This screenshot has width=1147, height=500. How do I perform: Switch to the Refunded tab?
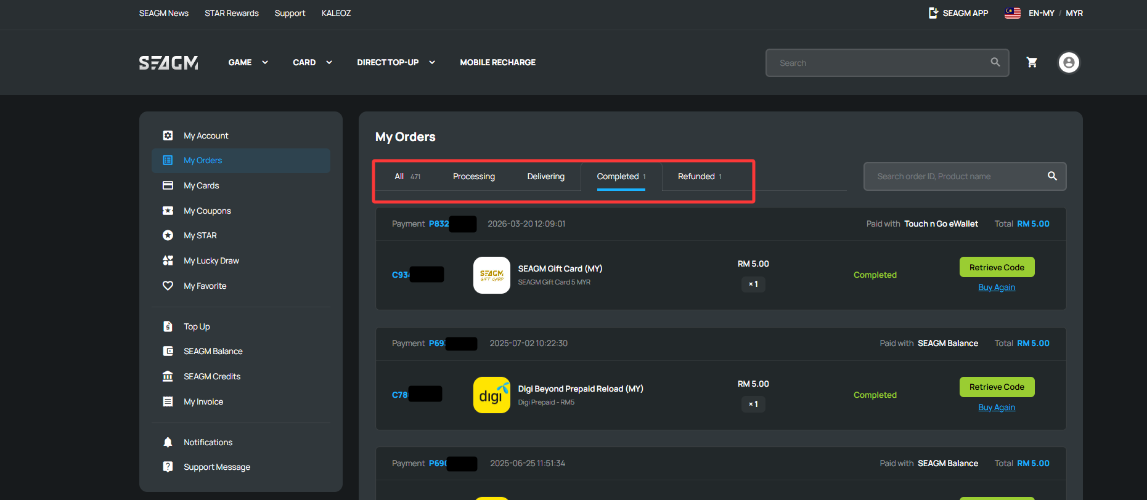click(700, 176)
